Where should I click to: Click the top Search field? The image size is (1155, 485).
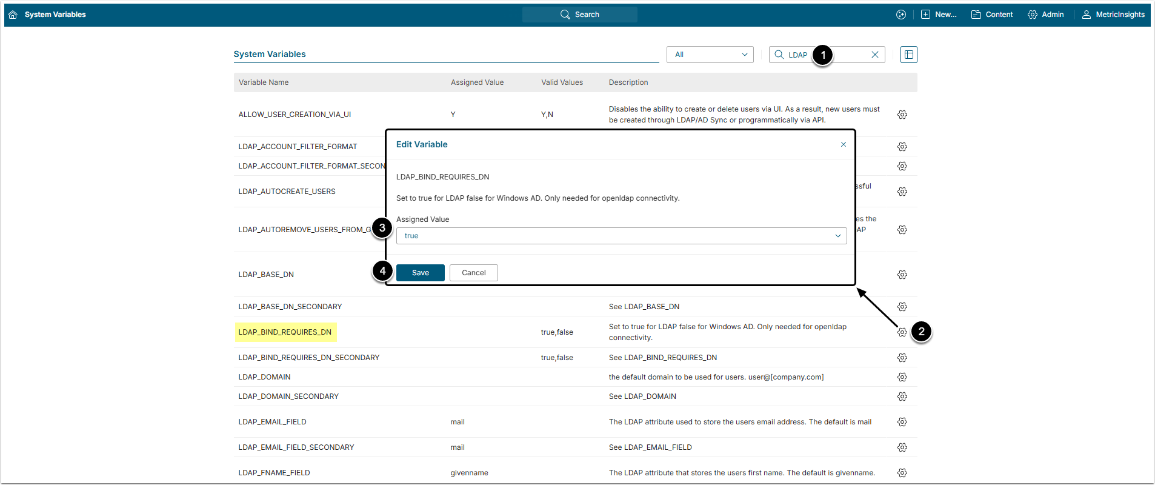pyautogui.click(x=580, y=15)
